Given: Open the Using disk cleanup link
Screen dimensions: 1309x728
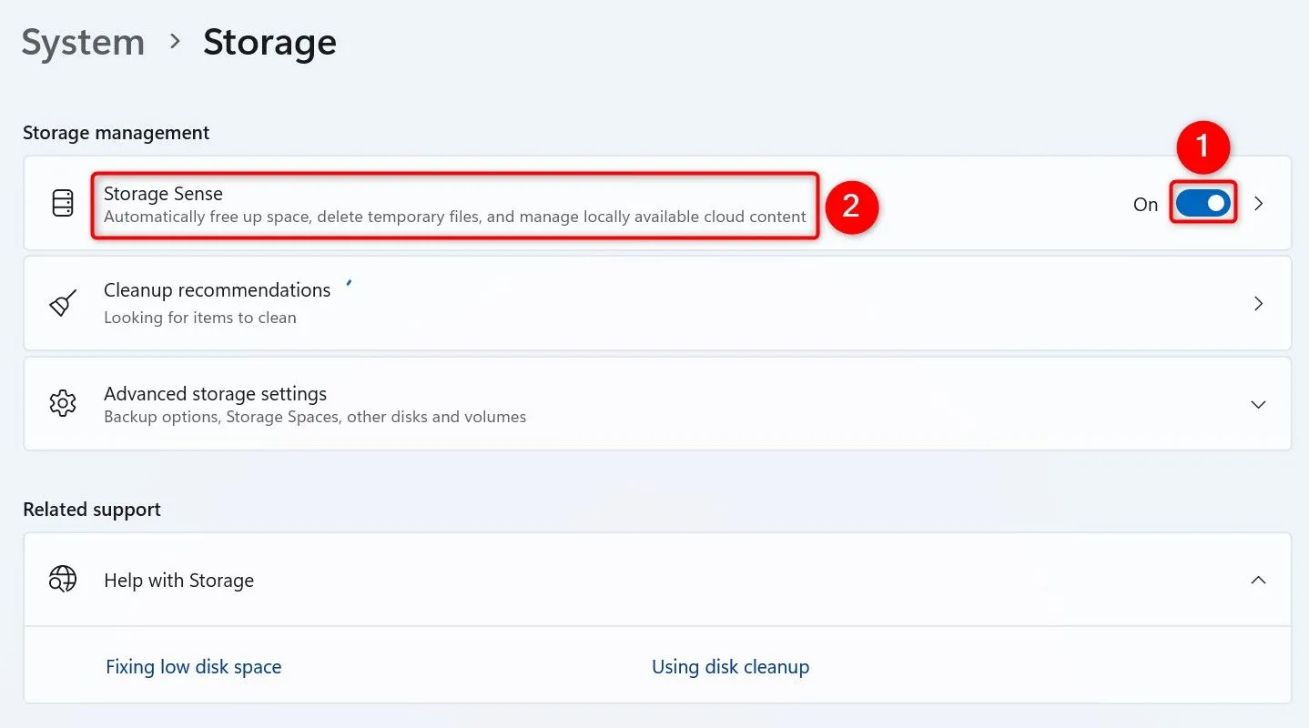Looking at the screenshot, I should [730, 666].
